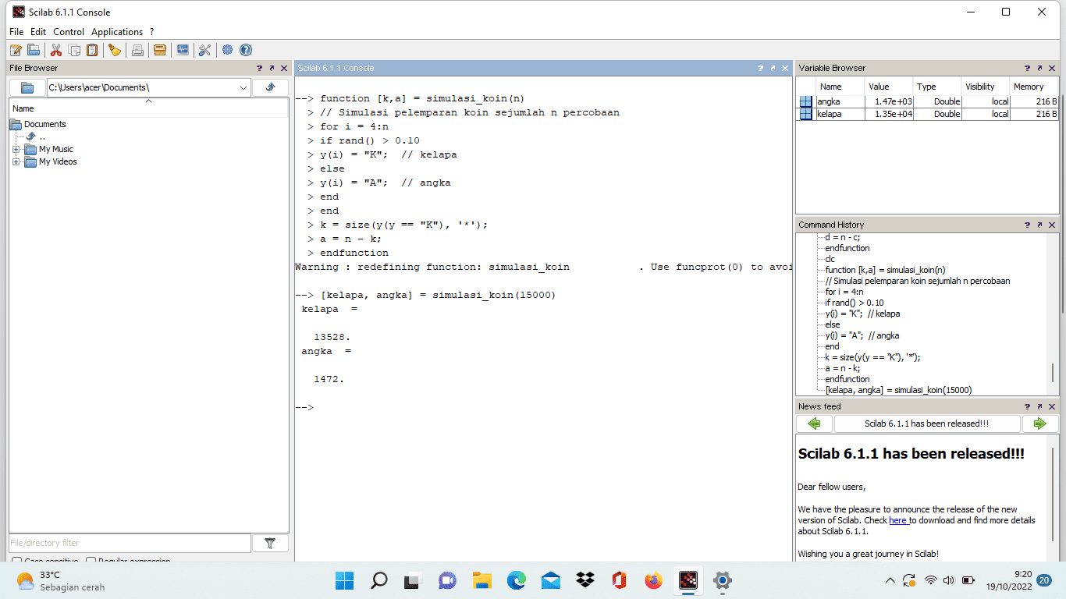
Task: Go to parent directory arrow button
Action: point(271,87)
